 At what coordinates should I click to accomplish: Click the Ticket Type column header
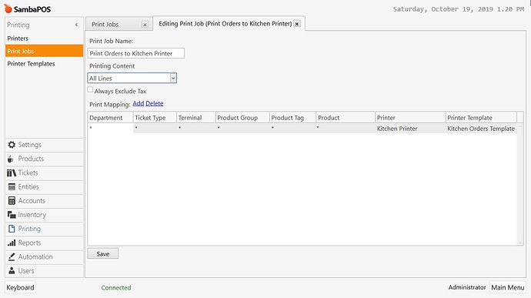[x=155, y=118]
